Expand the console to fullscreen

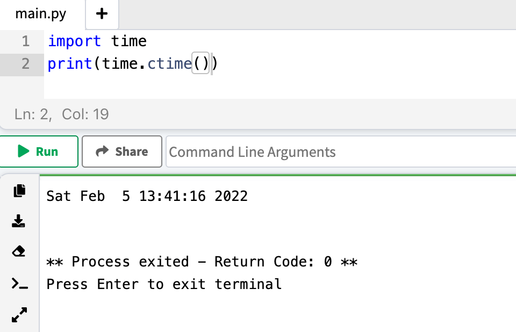tap(19, 314)
